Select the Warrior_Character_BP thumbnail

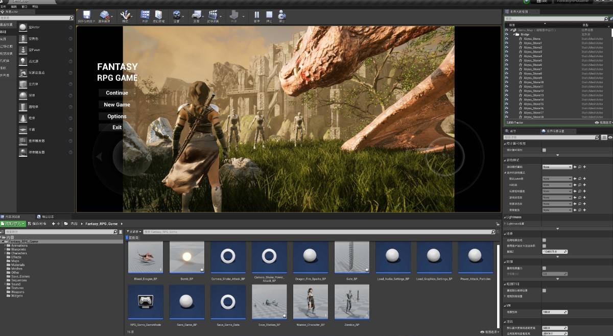[x=311, y=301]
